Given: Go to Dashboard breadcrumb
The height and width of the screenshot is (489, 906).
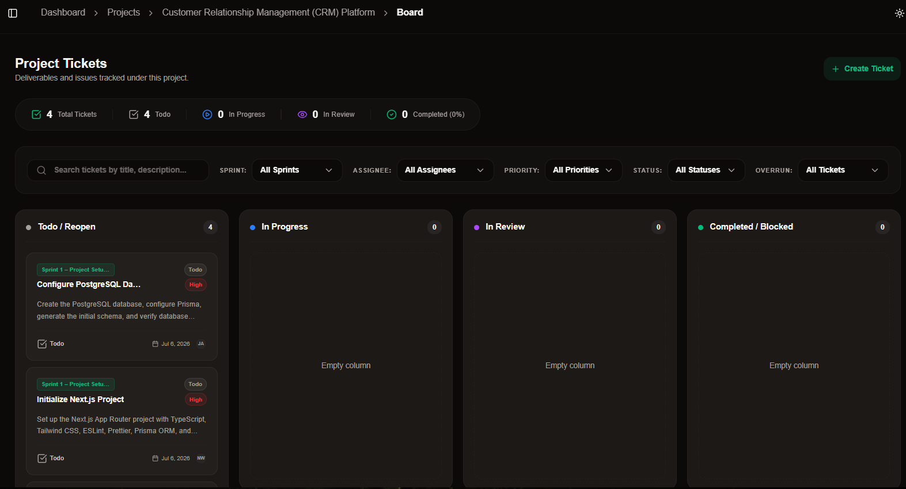Looking at the screenshot, I should (x=63, y=13).
